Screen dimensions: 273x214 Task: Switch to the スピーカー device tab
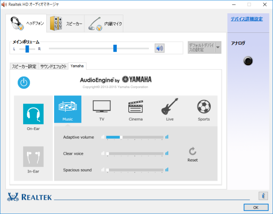click(x=66, y=24)
